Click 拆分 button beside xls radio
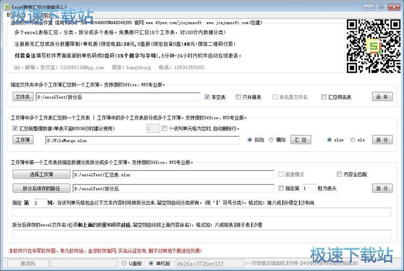 (x=382, y=140)
